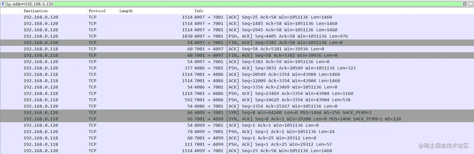Select the 4099 → 7001 [SYN] packet
The image size is (474, 154).
[237, 112]
